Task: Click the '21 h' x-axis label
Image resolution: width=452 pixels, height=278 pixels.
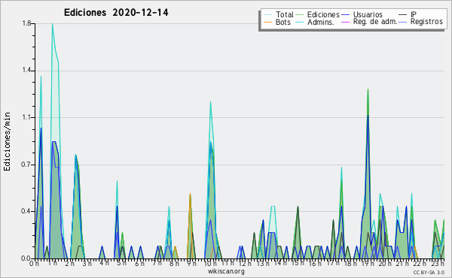Action: pyautogui.click(x=402, y=263)
